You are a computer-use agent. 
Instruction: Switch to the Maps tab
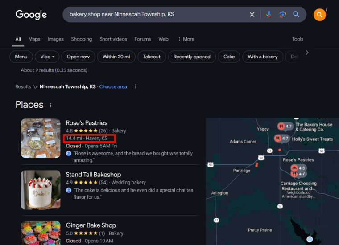click(34, 39)
